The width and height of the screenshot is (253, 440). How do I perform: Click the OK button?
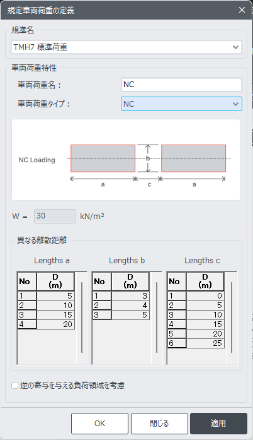click(99, 423)
